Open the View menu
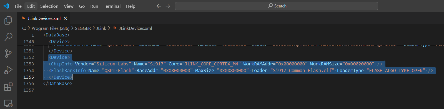The height and width of the screenshot is (109, 444). click(x=69, y=6)
